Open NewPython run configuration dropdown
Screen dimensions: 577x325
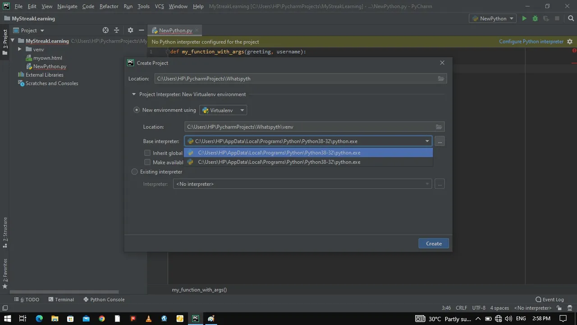(x=493, y=19)
